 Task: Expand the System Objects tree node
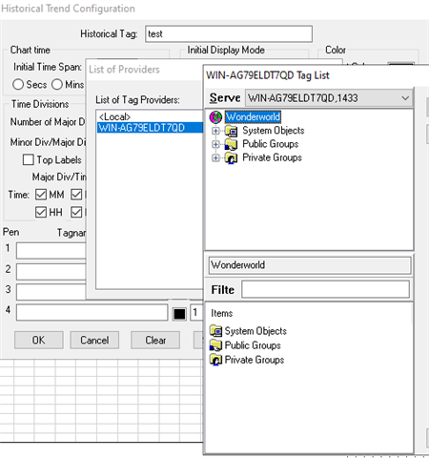tap(215, 131)
